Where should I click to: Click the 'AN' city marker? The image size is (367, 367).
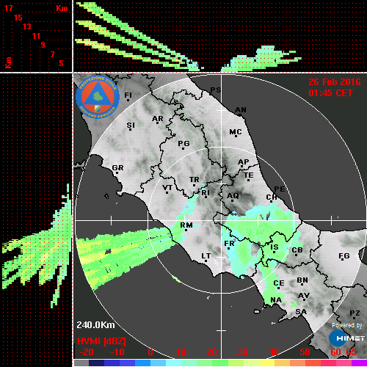(241, 110)
